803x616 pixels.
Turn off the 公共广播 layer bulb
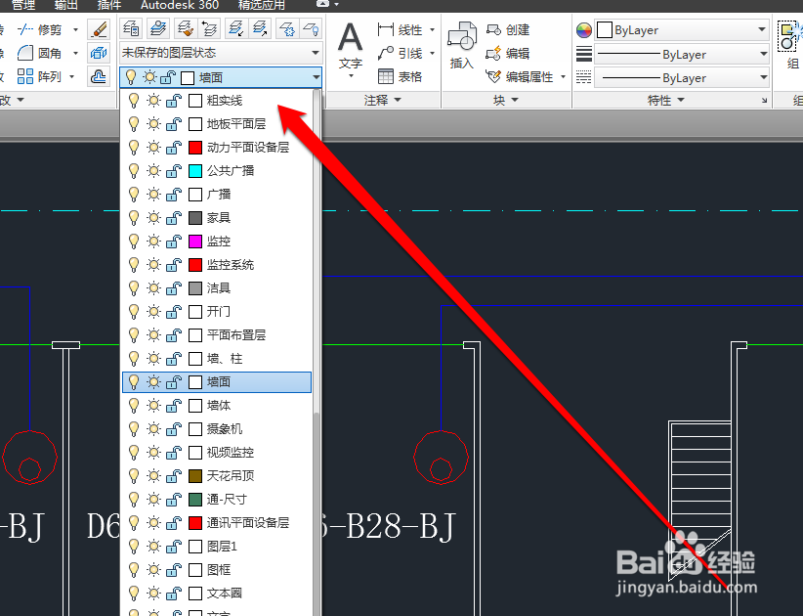click(134, 171)
